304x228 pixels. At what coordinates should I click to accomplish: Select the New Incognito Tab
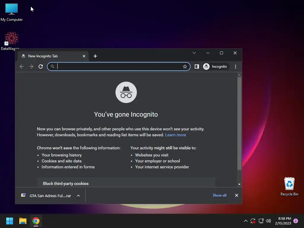coord(53,56)
